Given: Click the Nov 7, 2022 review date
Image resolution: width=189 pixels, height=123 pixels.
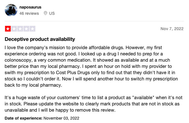Looking at the screenshot, I should tap(172, 29).
